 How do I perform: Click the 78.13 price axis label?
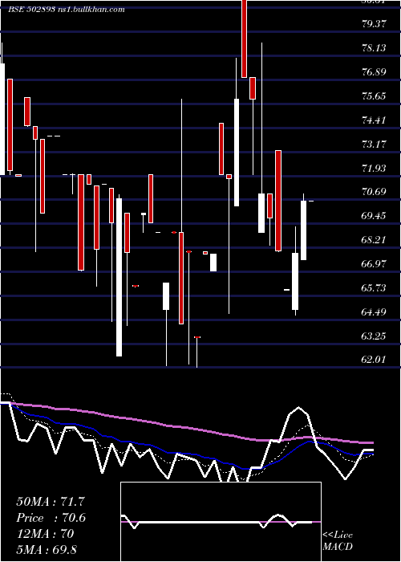pyautogui.click(x=374, y=47)
